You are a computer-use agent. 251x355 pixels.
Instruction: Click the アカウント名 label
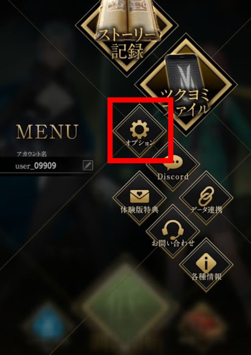pyautogui.click(x=32, y=154)
